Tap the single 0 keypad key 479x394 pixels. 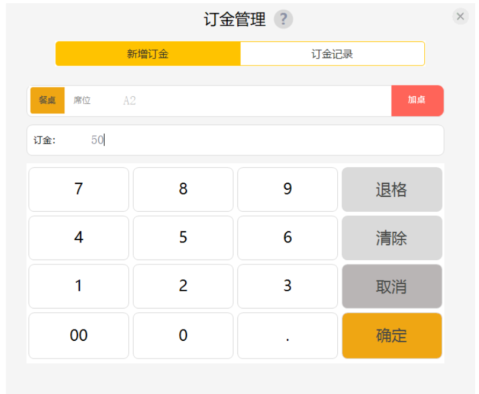tap(183, 335)
